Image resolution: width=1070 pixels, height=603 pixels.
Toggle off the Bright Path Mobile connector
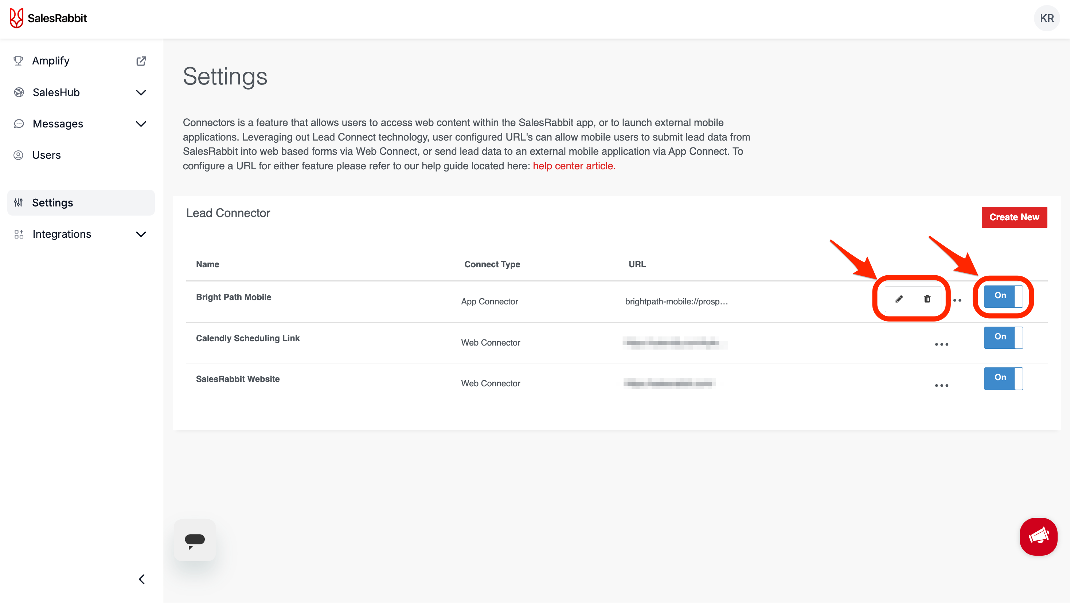tap(1003, 296)
